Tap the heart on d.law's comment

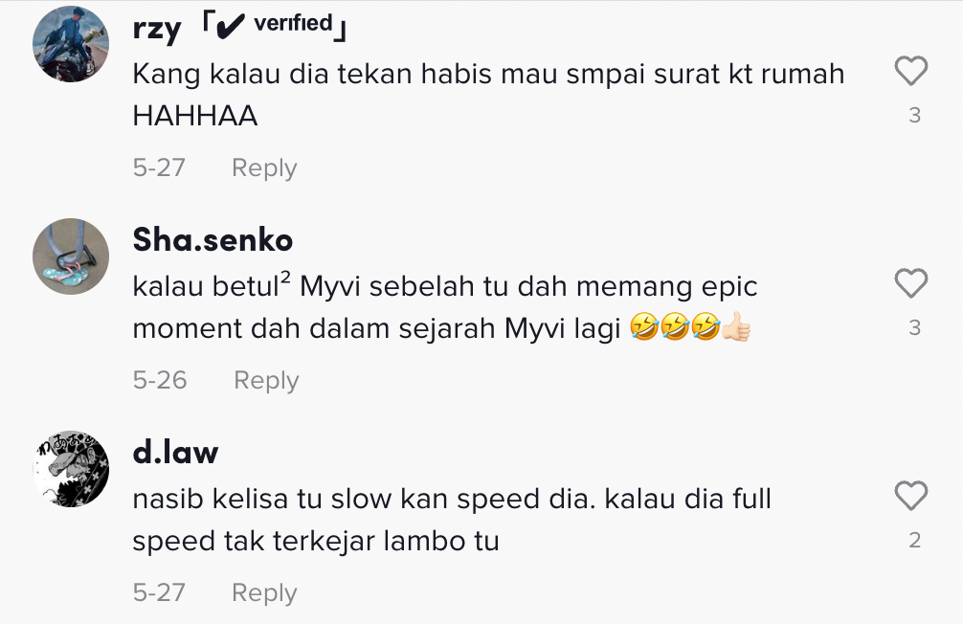pos(910,496)
